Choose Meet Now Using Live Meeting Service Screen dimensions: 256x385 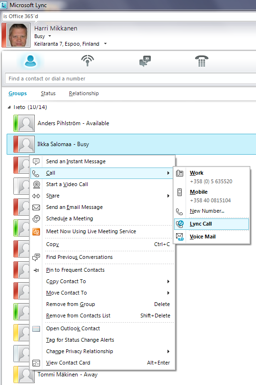pos(102,231)
